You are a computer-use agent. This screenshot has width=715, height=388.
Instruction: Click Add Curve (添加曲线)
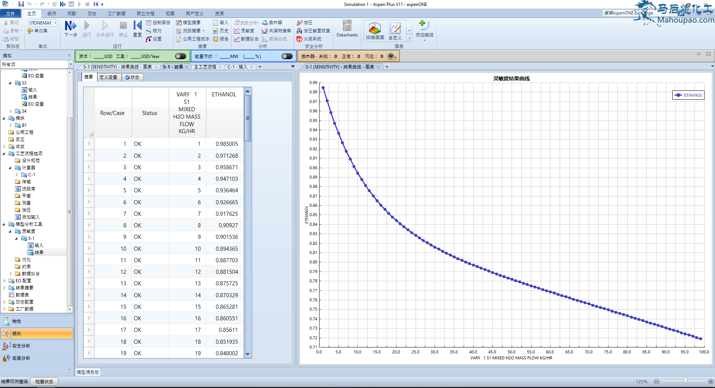[x=424, y=30]
